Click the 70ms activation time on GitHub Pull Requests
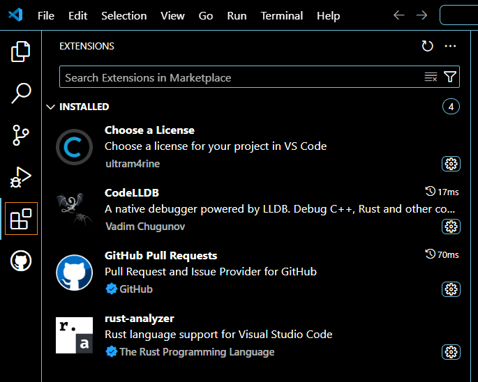 [442, 254]
